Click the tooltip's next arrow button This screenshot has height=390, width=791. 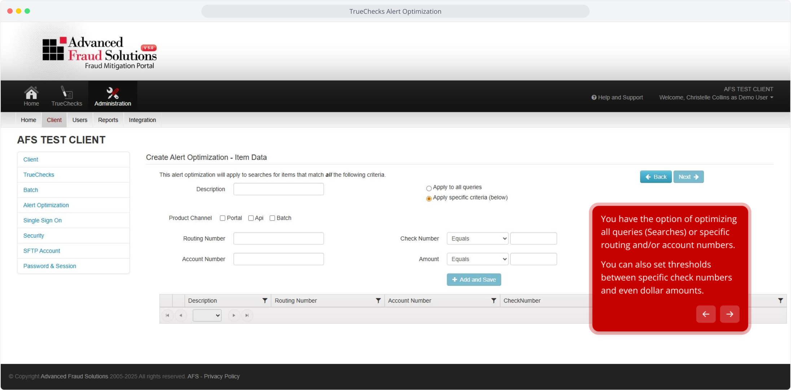click(730, 314)
